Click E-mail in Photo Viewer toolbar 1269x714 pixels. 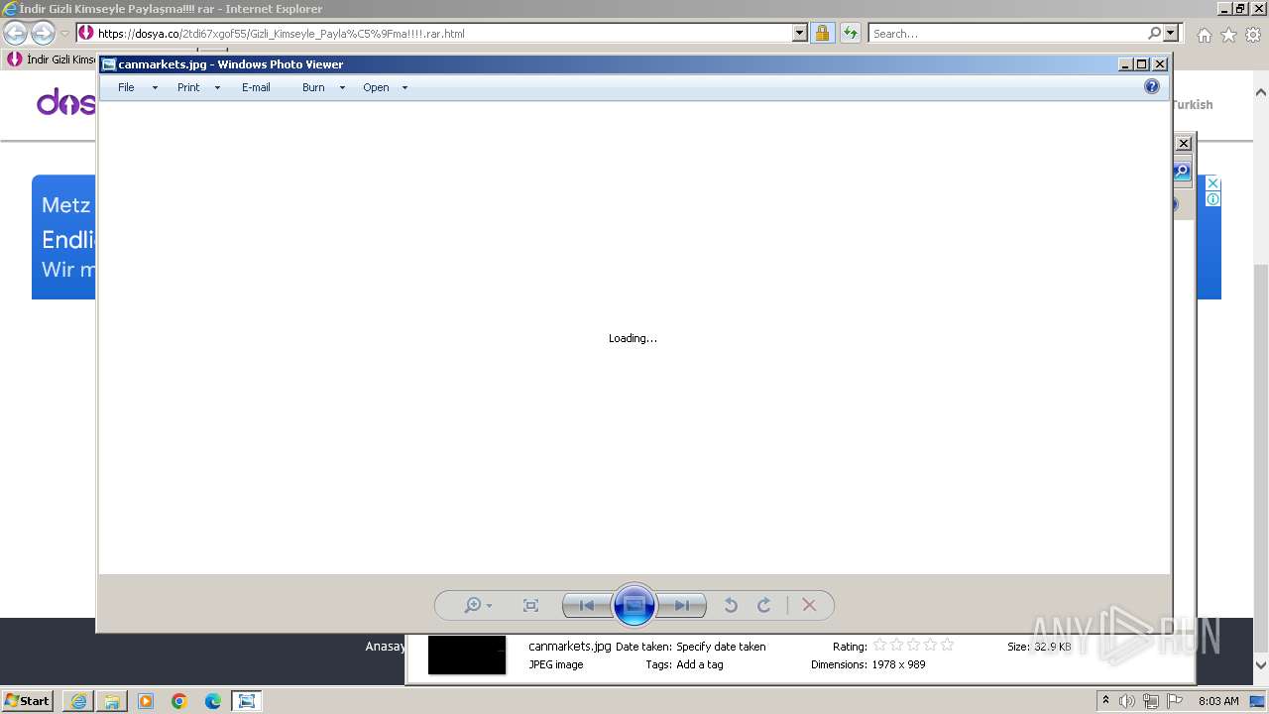[x=256, y=87]
